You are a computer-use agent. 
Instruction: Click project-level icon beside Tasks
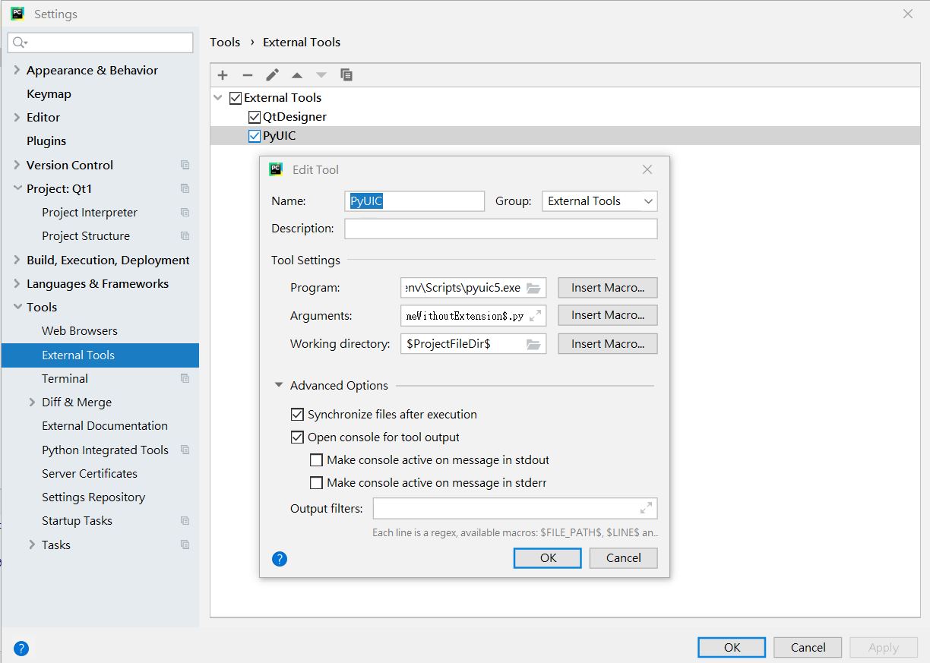(x=185, y=545)
